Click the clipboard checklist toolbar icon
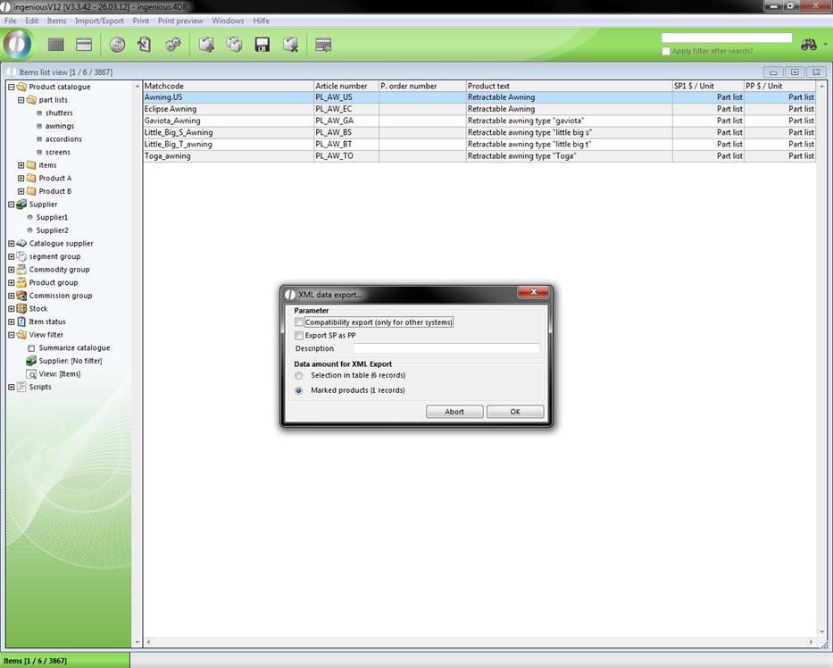The width and height of the screenshot is (833, 668). [x=144, y=45]
